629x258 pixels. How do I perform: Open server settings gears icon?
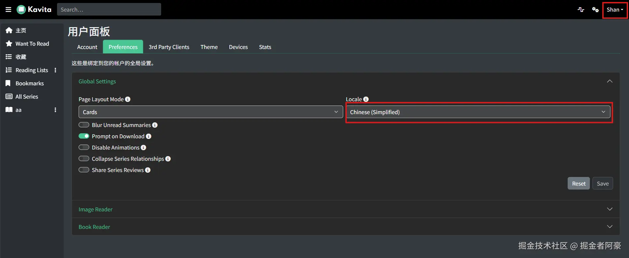[596, 10]
